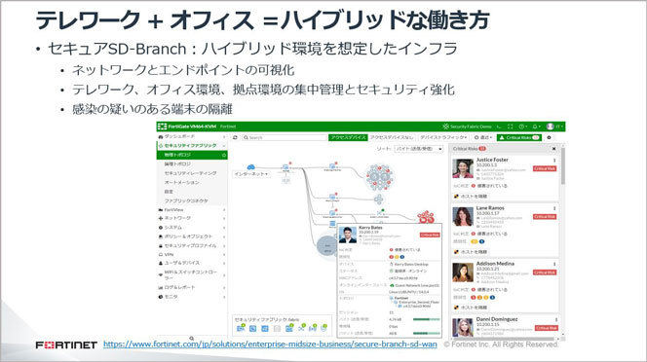Close the Critical Risks panel

coord(553,149)
